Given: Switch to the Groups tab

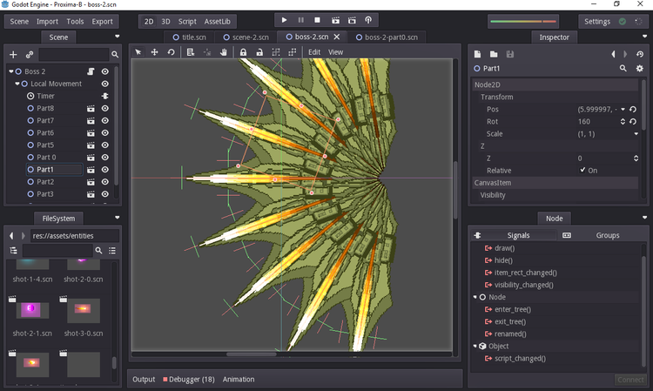Looking at the screenshot, I should 607,235.
